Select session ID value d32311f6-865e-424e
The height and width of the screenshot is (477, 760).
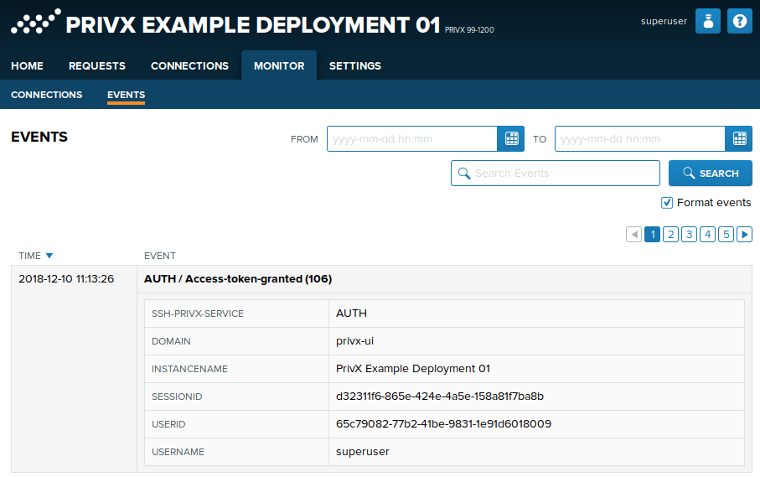(x=440, y=396)
